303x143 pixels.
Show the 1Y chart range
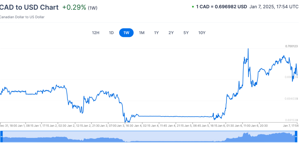coord(157,33)
